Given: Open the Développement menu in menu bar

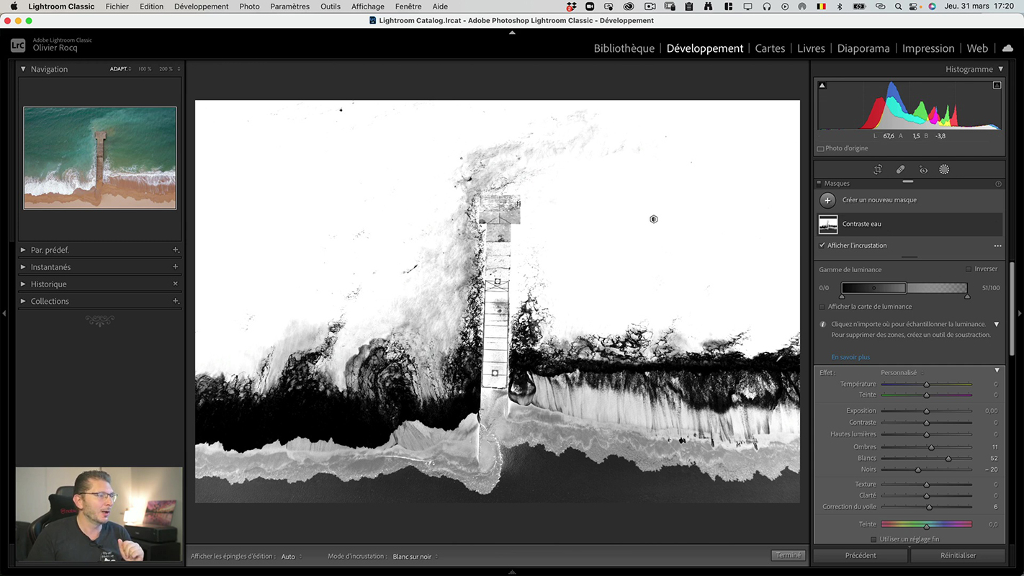Looking at the screenshot, I should (x=201, y=6).
